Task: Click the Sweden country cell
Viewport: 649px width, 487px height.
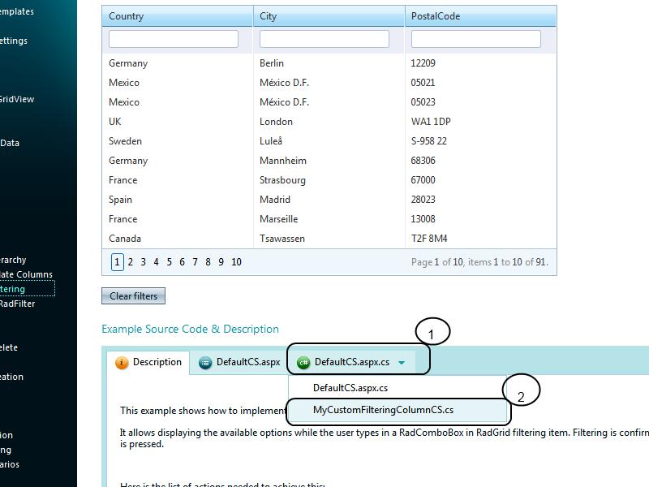Action: click(126, 141)
